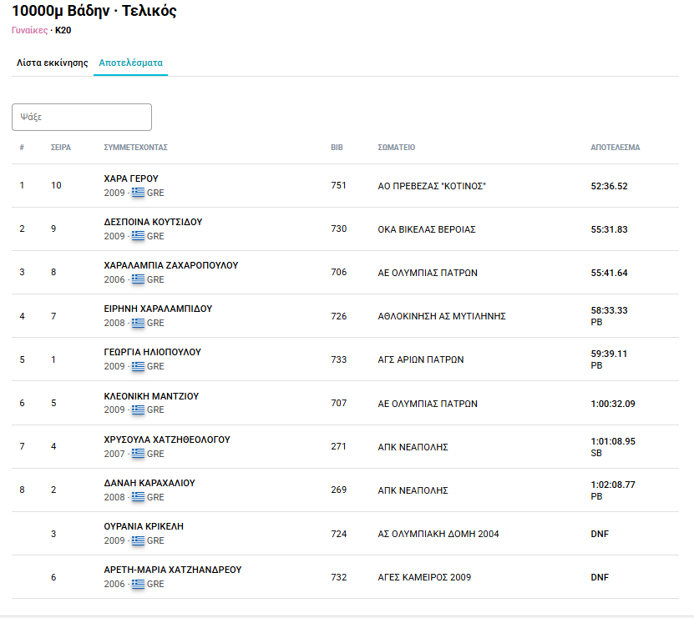Click the ΣΩΜΑΤΕΙΟ column header
The image size is (694, 618).
pyautogui.click(x=396, y=148)
